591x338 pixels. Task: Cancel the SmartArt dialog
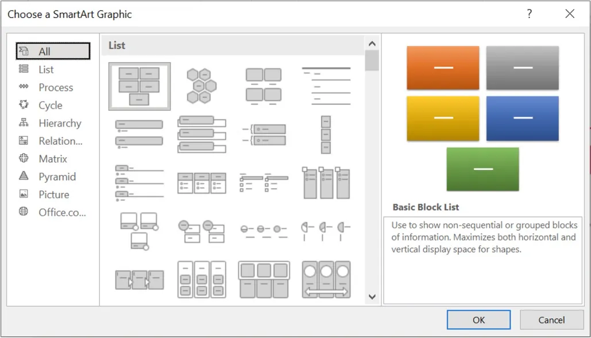pyautogui.click(x=551, y=320)
